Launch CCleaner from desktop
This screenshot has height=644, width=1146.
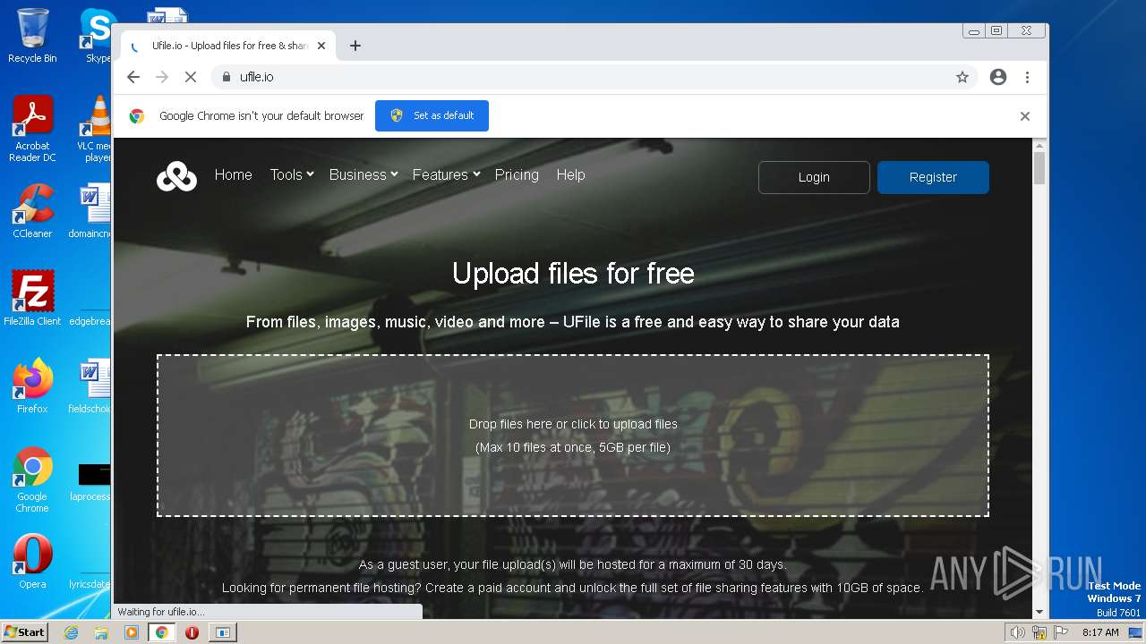32,211
